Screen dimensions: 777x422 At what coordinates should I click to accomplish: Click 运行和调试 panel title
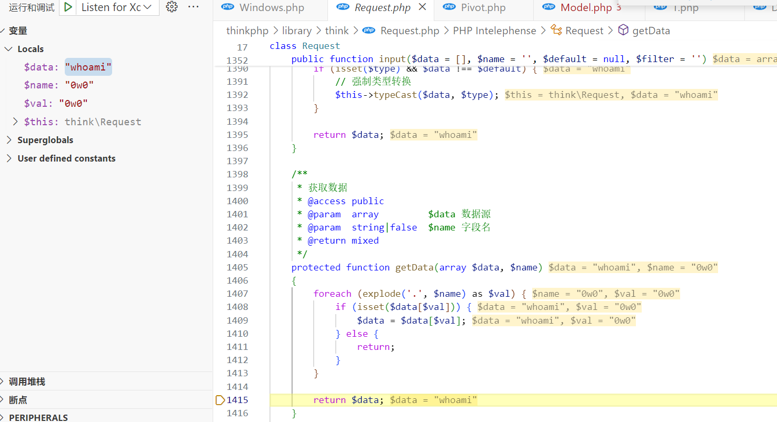(32, 7)
